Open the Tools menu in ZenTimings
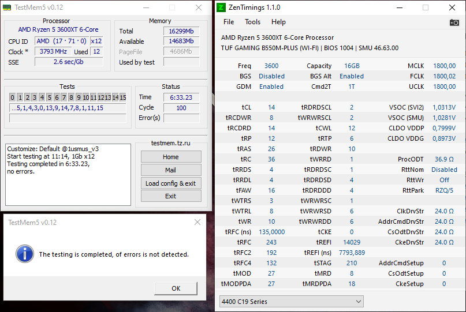The image size is (466, 312). click(252, 22)
